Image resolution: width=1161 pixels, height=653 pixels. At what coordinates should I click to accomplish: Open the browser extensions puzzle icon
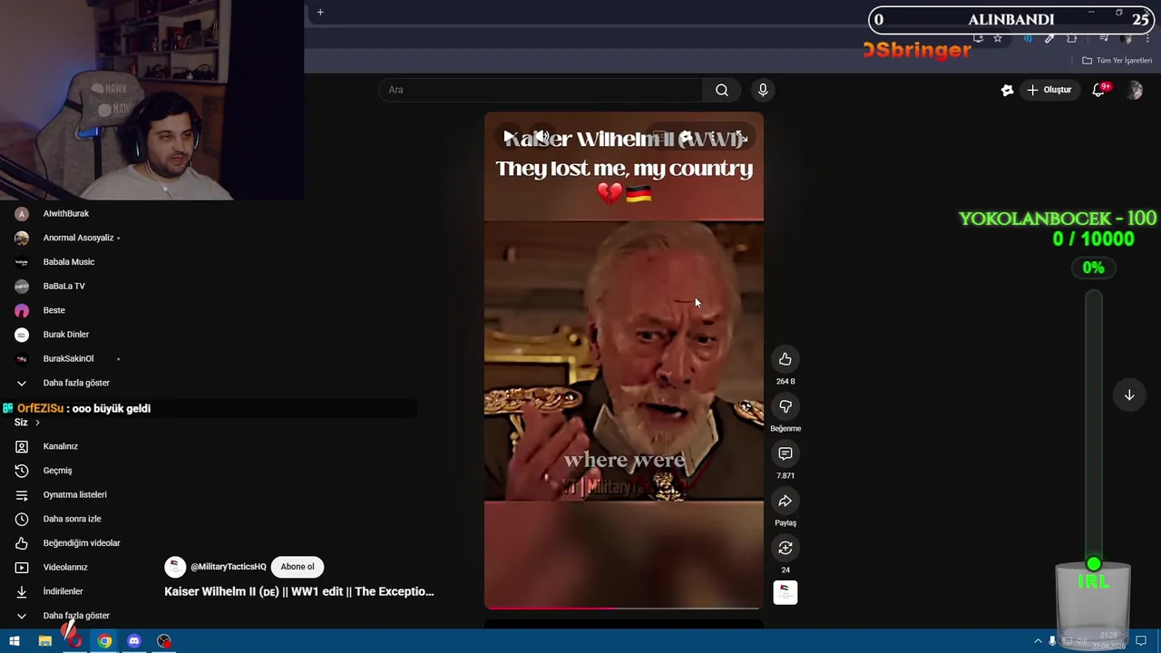coord(1072,38)
